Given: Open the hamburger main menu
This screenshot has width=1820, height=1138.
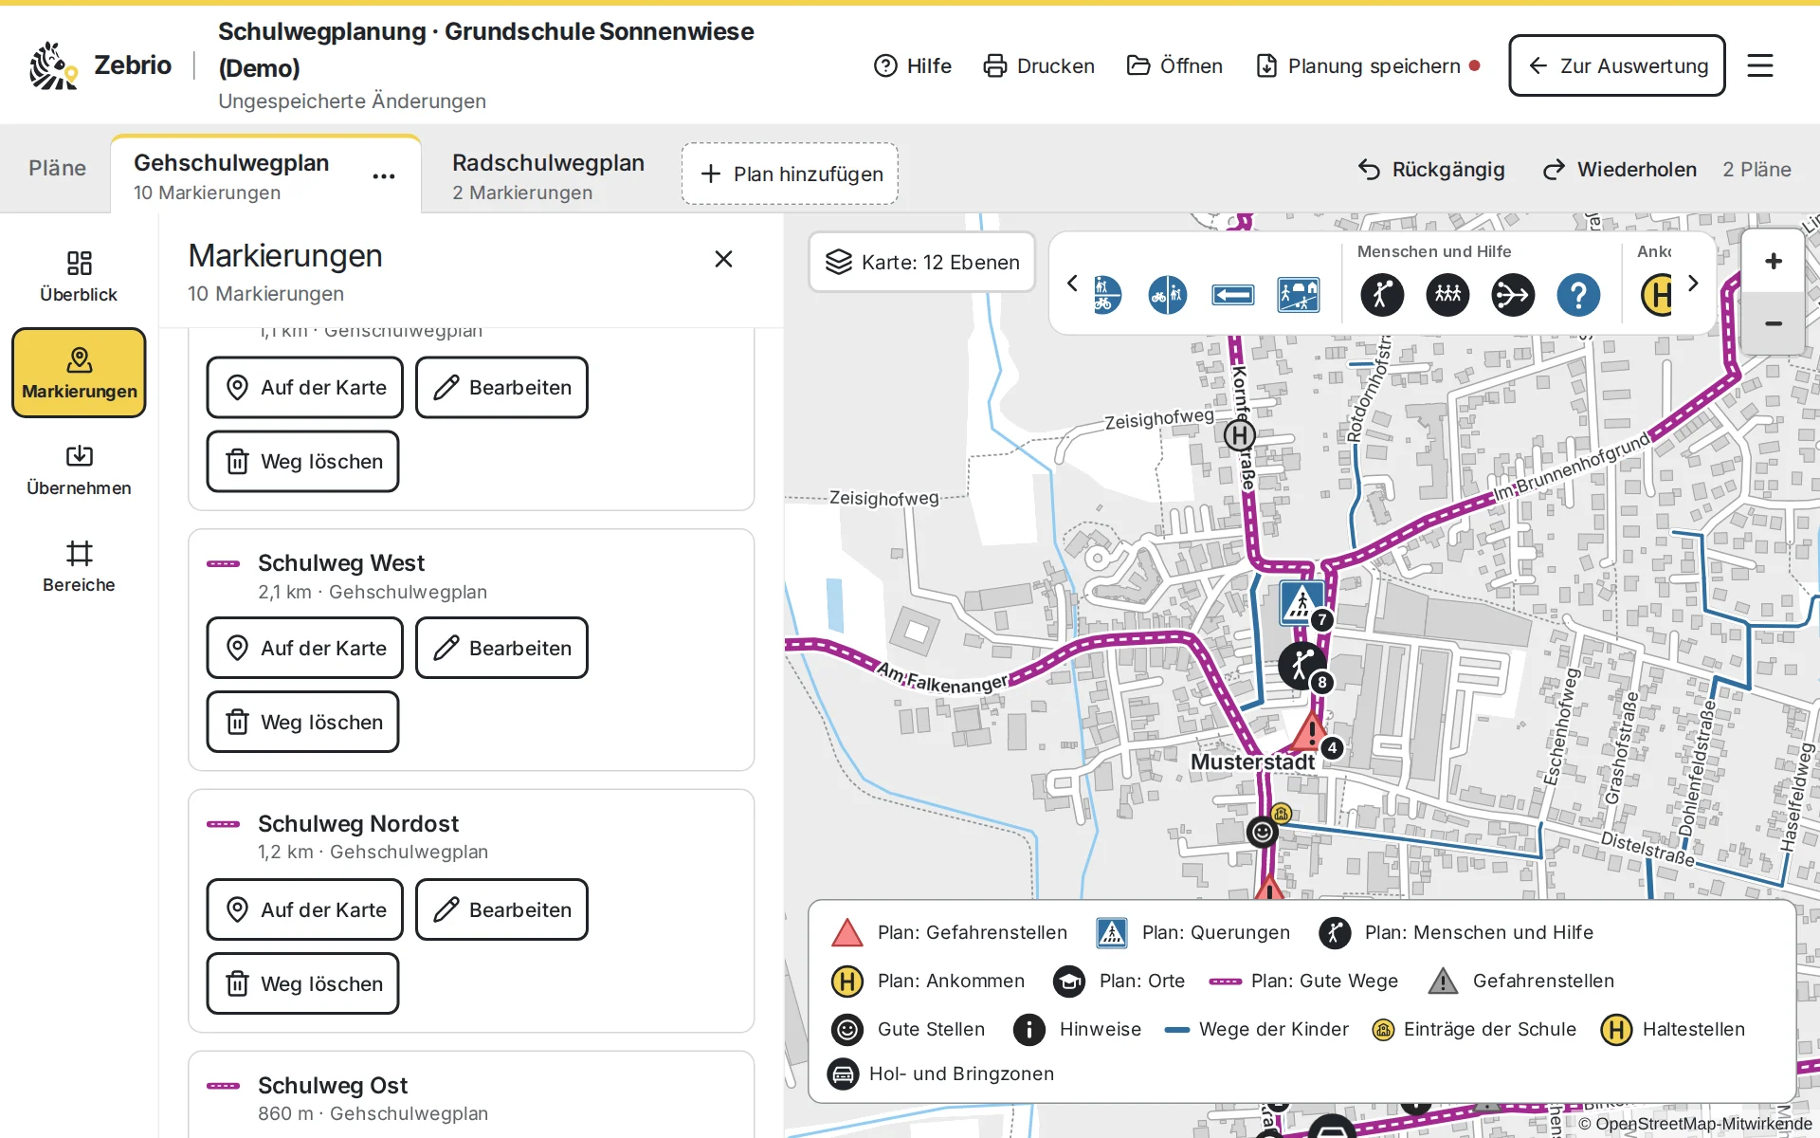Looking at the screenshot, I should click(1759, 65).
